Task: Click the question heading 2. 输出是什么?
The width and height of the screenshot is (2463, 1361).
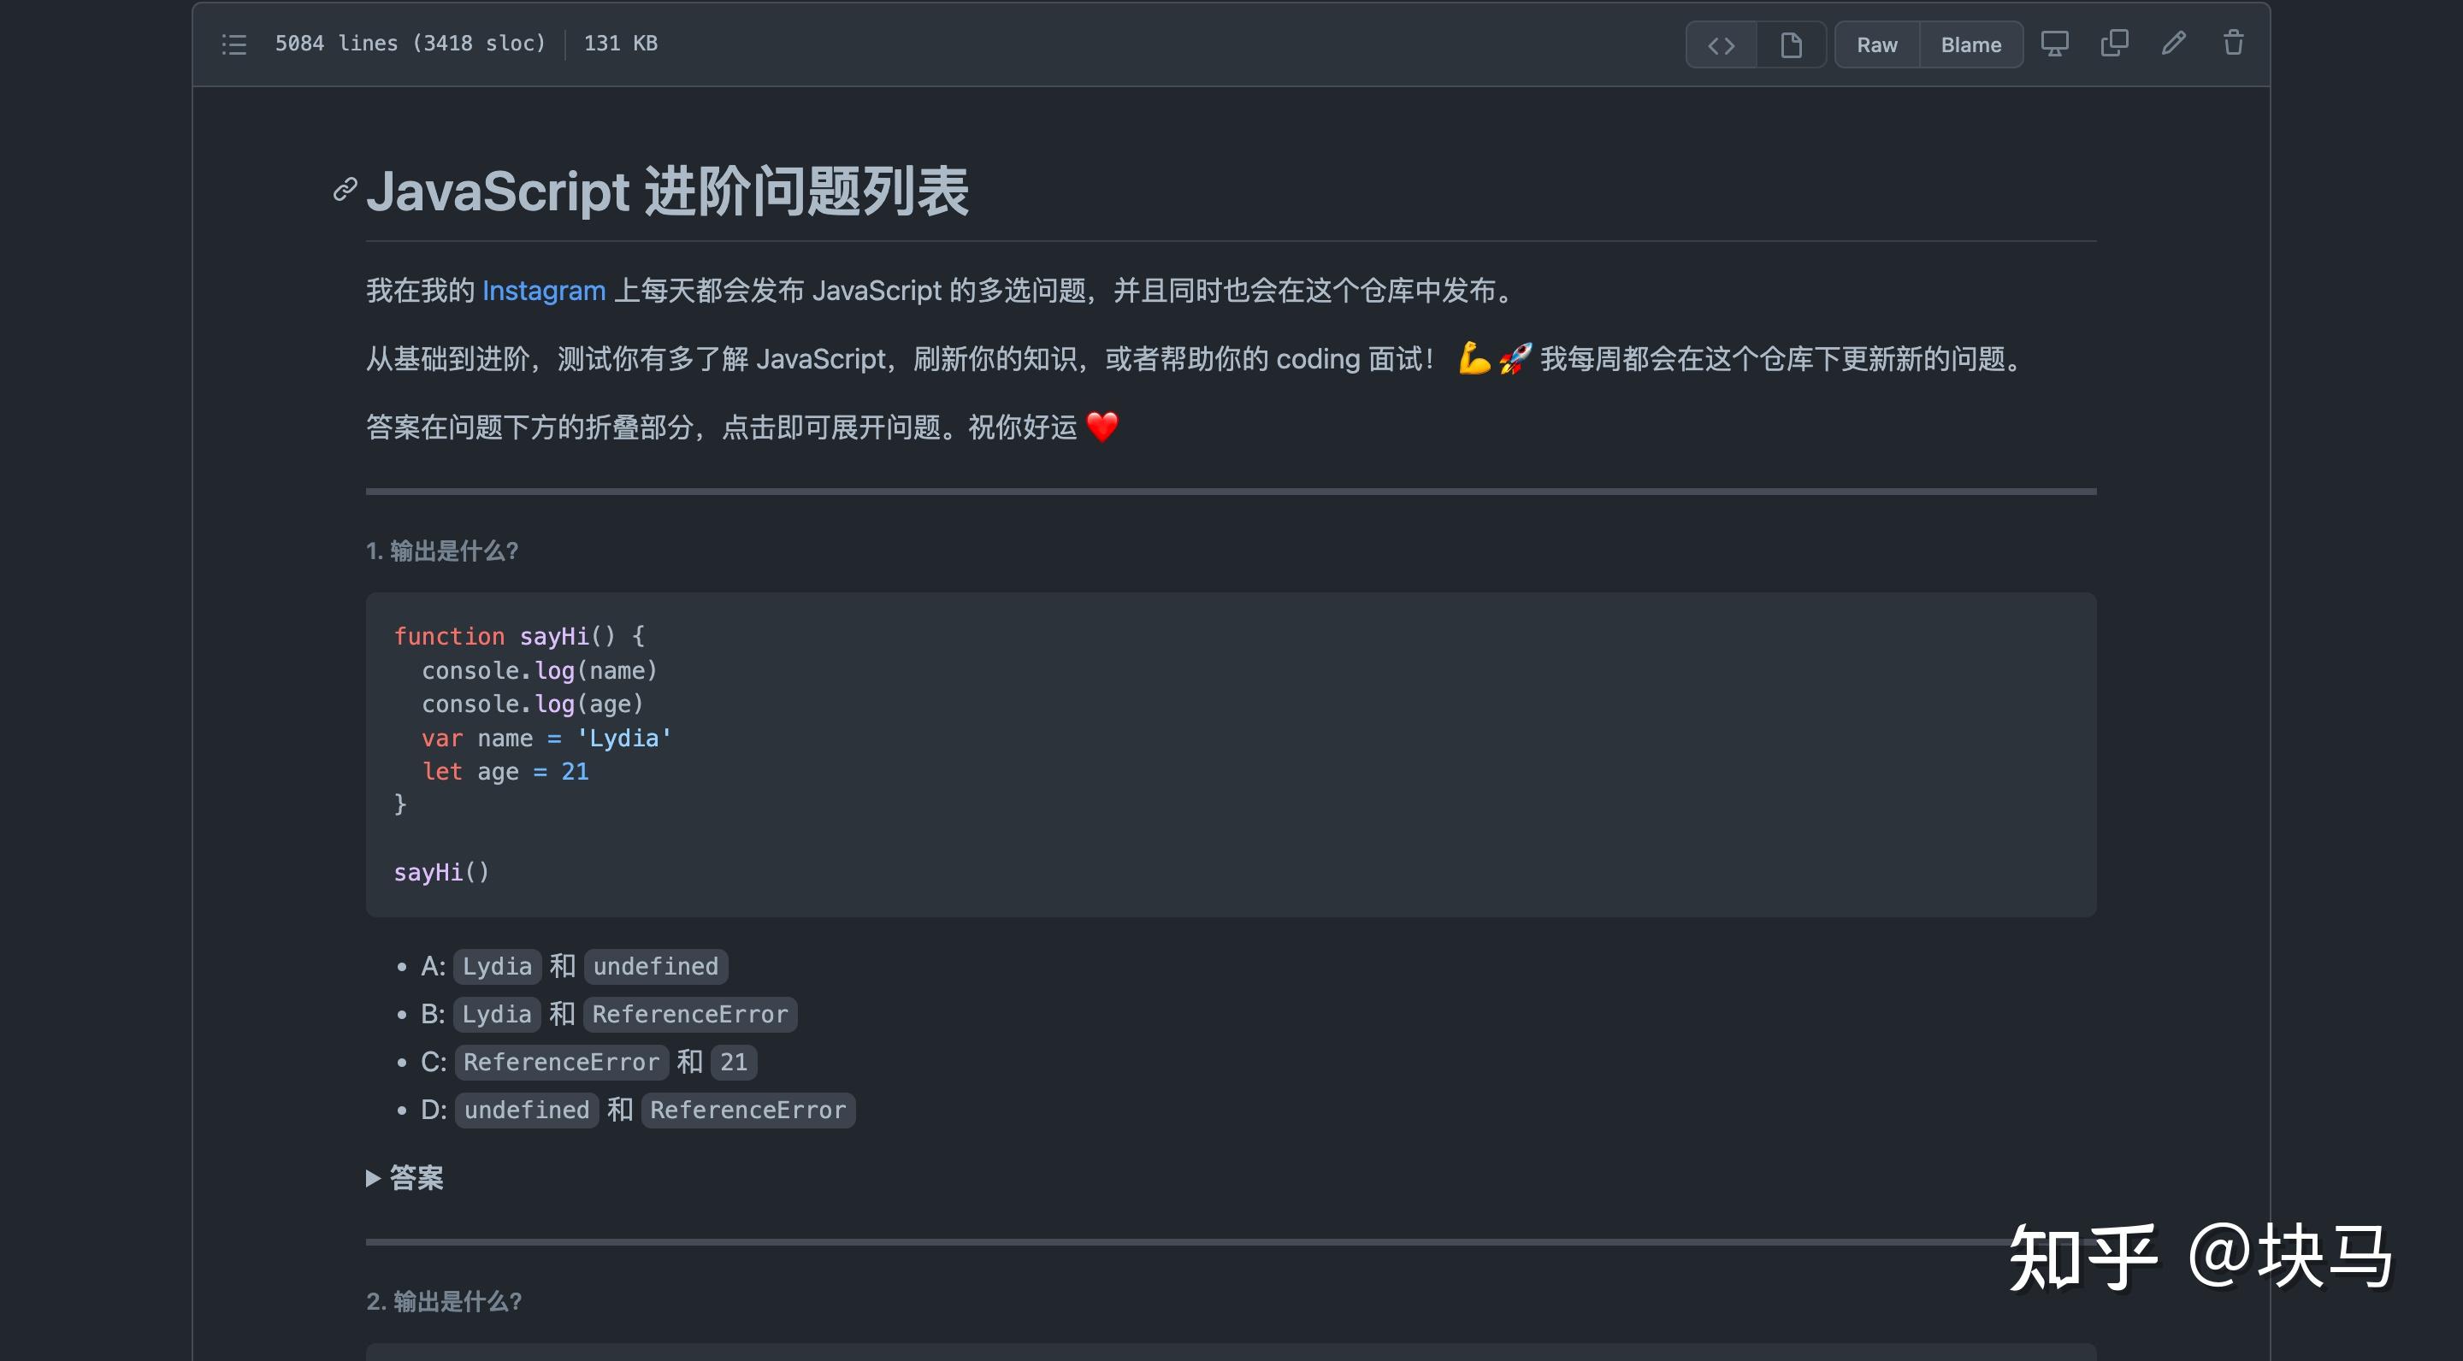Action: pyautogui.click(x=445, y=1302)
